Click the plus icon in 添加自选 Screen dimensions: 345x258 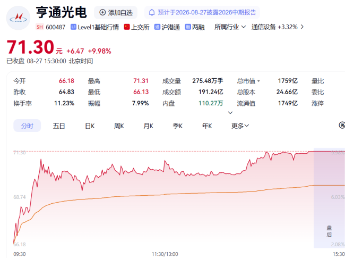(102, 12)
